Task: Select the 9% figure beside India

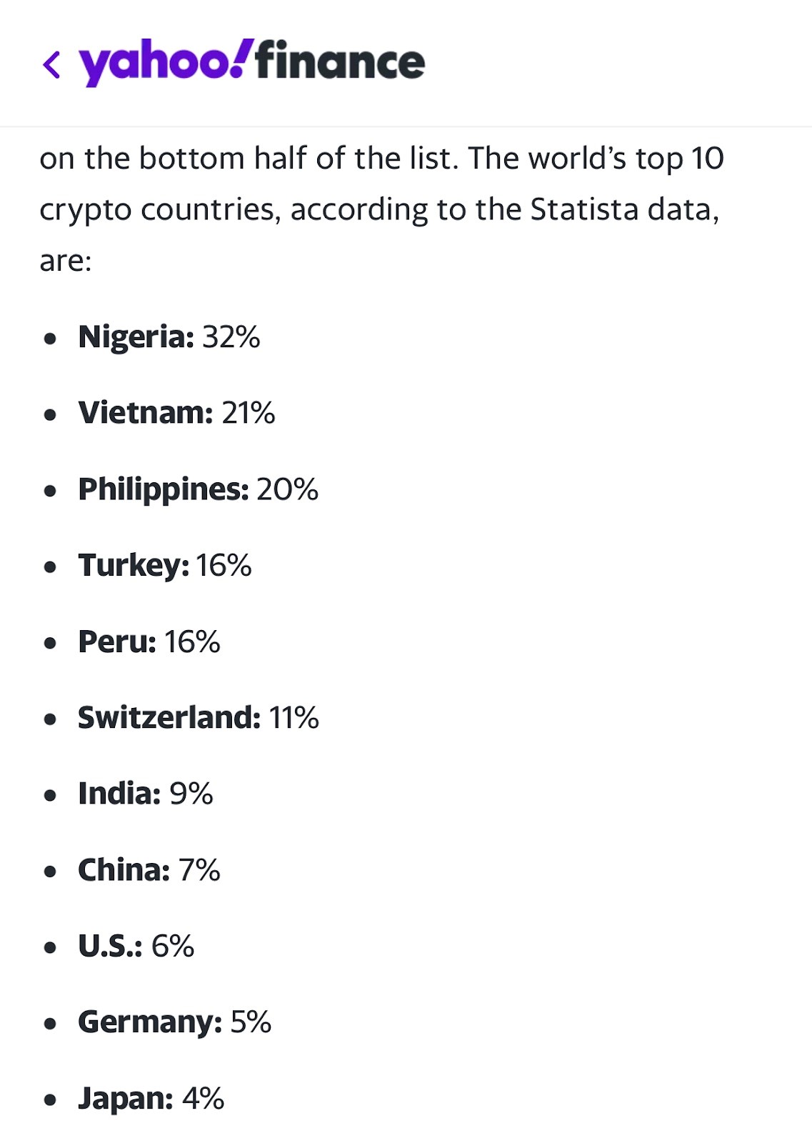Action: [191, 794]
